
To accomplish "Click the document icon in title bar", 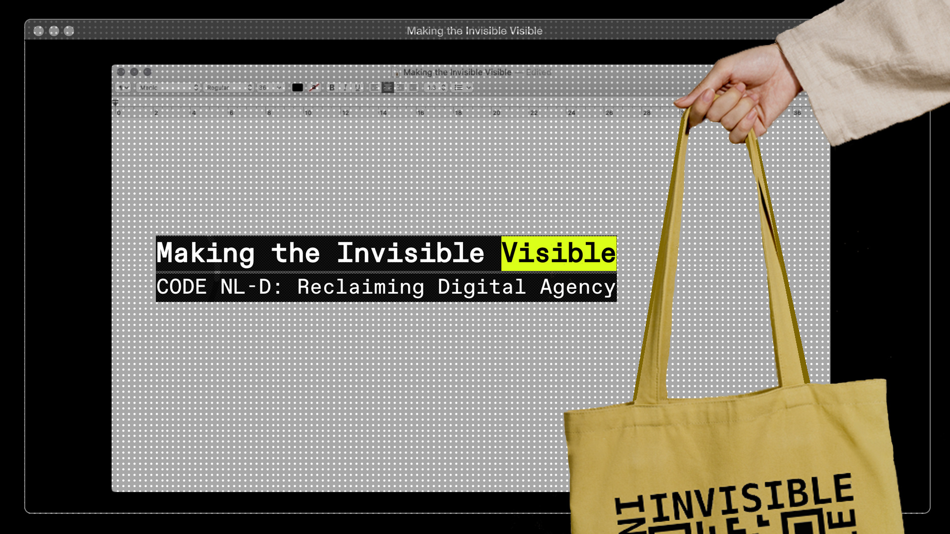I will (x=396, y=73).
